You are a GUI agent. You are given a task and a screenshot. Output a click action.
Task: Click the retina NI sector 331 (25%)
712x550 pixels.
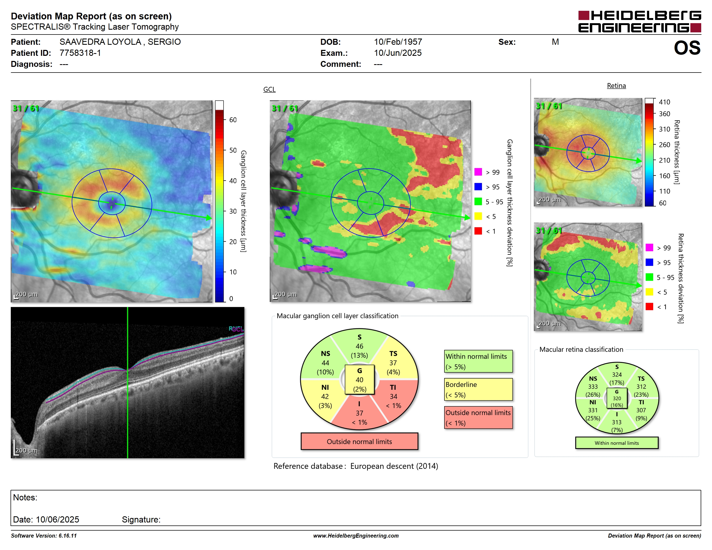593,410
